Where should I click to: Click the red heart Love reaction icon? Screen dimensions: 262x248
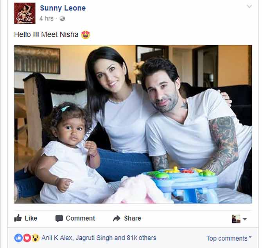coord(27,238)
